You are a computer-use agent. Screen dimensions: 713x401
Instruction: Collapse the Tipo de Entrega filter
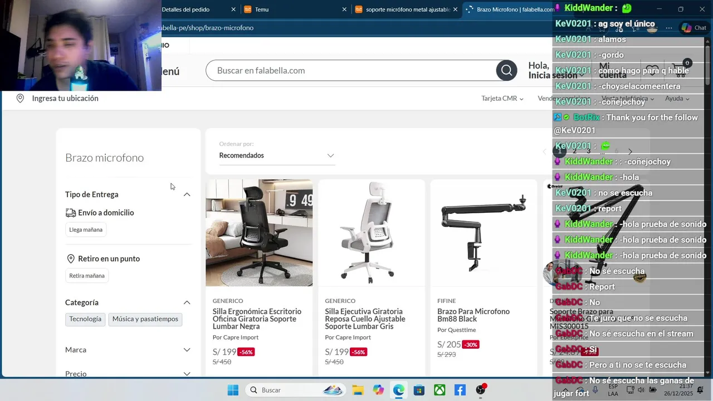(x=187, y=194)
